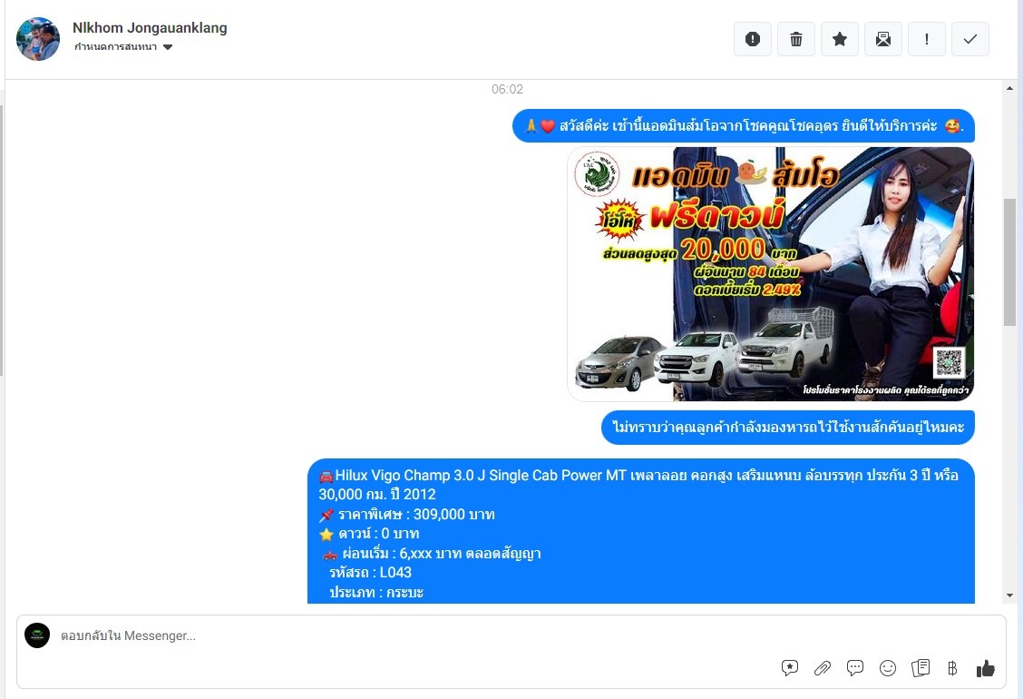Click the Hilux Vigo Champ listing message
The width and height of the screenshot is (1023, 699).
[x=640, y=531]
